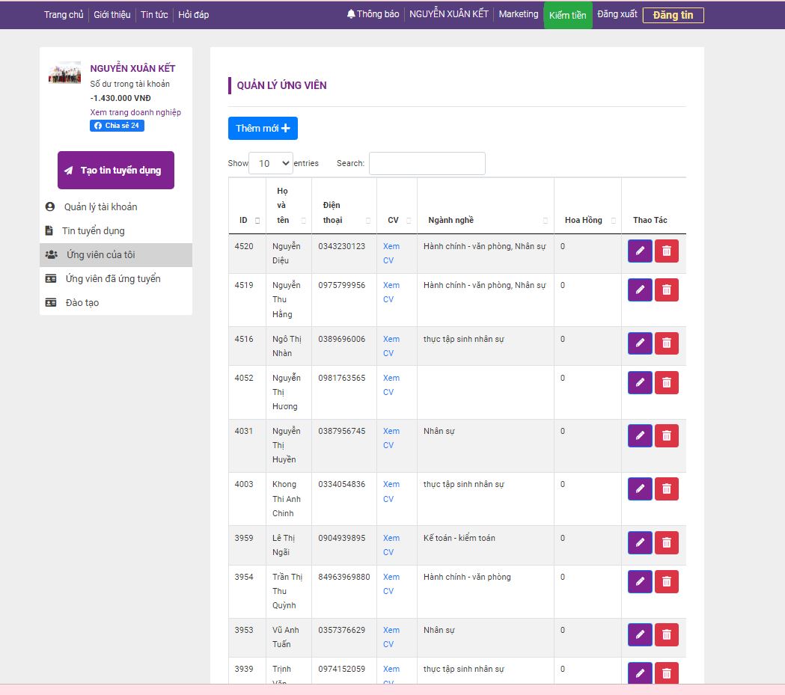Click the Thêm mới button

[263, 129]
